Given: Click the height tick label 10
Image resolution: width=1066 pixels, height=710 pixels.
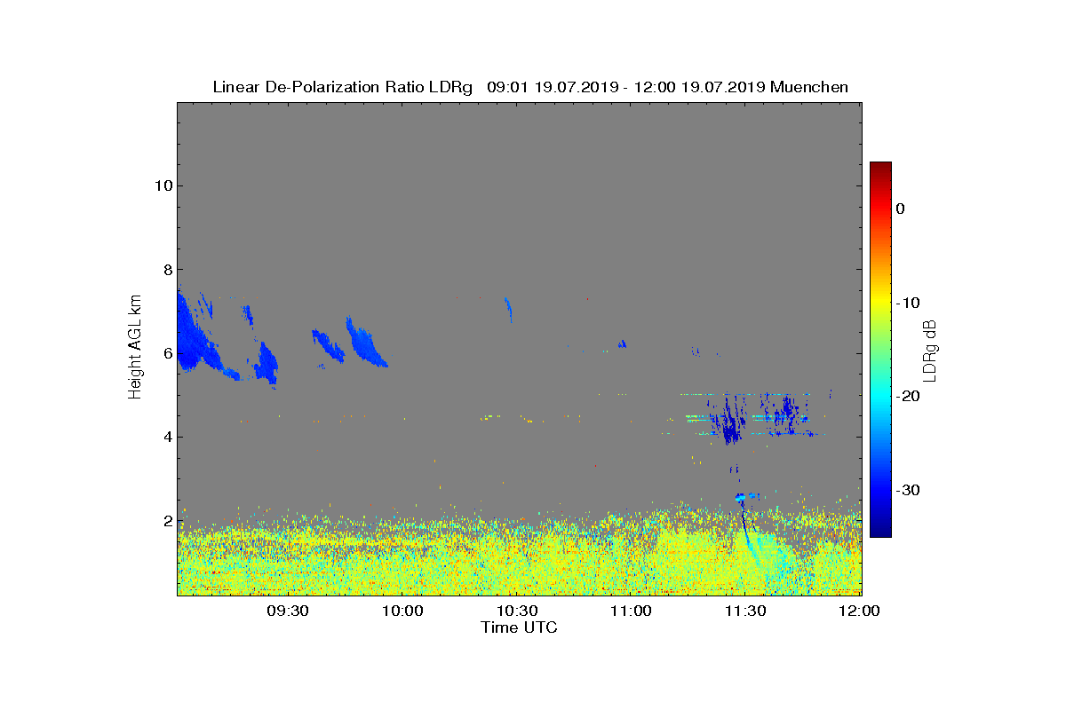Looking at the screenshot, I should point(162,185).
